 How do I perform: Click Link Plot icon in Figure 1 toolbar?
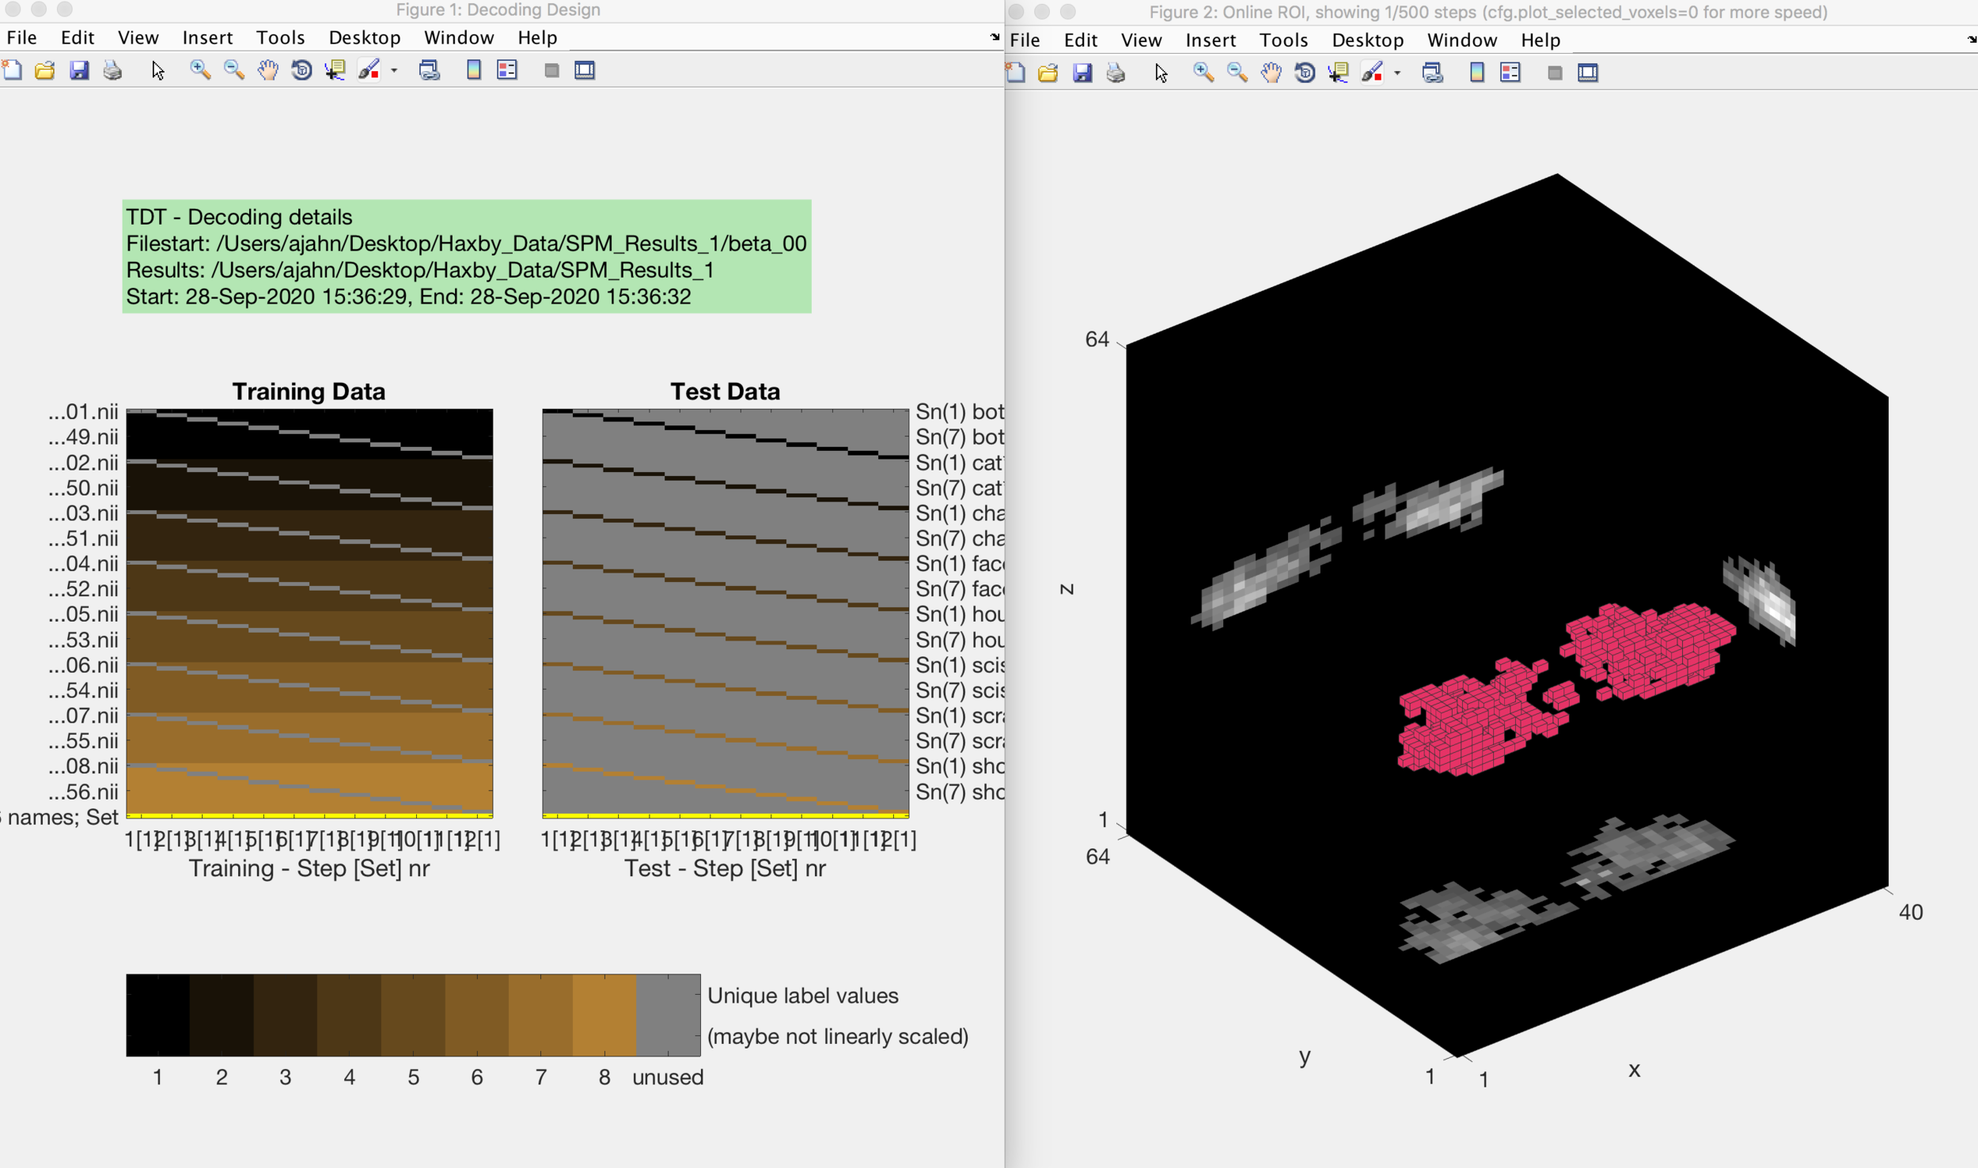430,70
